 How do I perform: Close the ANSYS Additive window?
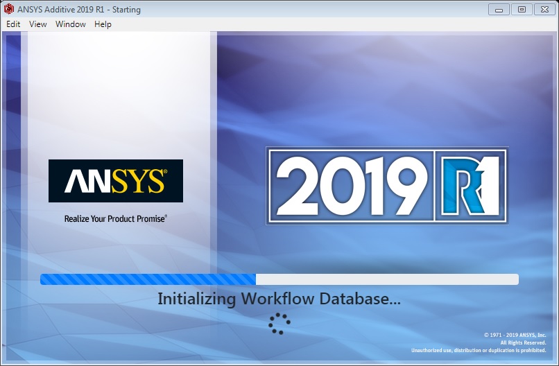pos(544,10)
